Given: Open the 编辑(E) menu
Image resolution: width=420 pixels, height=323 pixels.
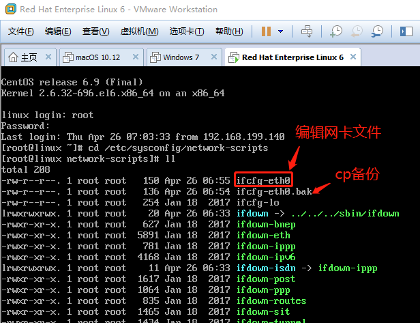Looking at the screenshot, I should click(x=58, y=31).
